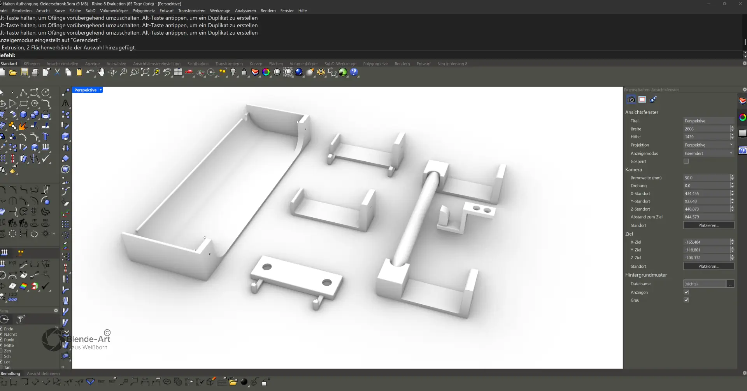
Task: Click the Brennweite value field
Action: click(x=706, y=178)
